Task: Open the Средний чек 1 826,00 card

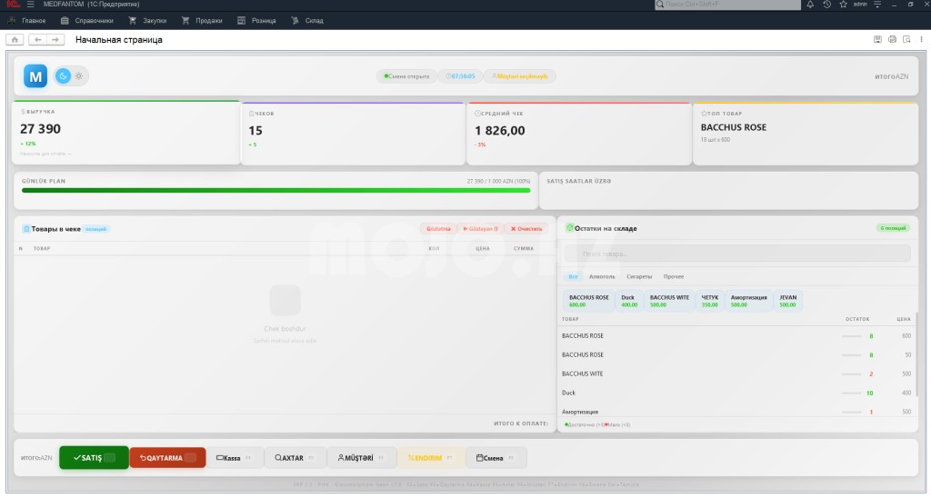Action: click(579, 134)
